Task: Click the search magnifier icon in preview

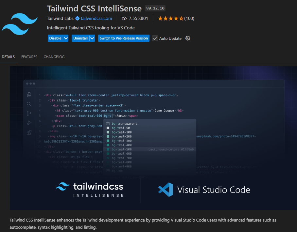Action: (29, 104)
